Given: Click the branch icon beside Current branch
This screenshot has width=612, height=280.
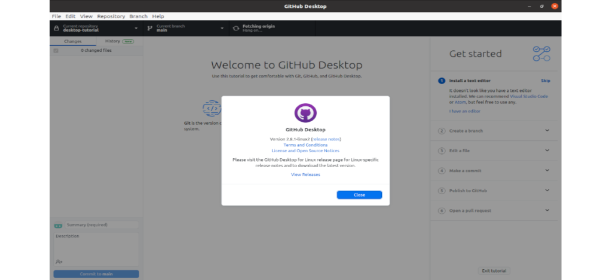Looking at the screenshot, I should pos(150,29).
